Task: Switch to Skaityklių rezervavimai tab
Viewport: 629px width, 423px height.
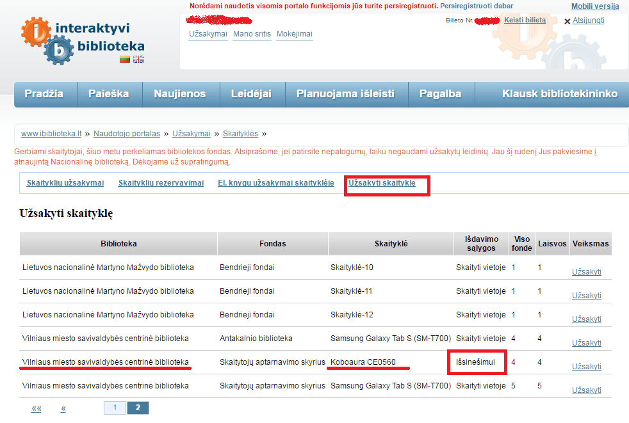Action: pyautogui.click(x=161, y=183)
